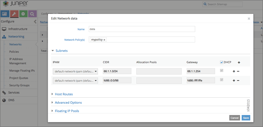This screenshot has width=263, height=127.
Task: Open Project Quotas in sidebar
Action: 19,78
